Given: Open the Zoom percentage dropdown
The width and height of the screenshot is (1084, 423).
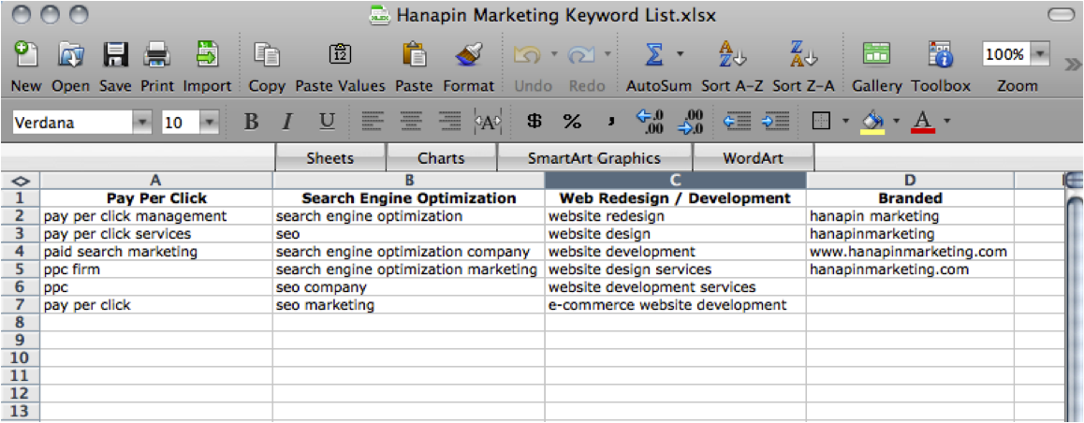Looking at the screenshot, I should tap(1040, 54).
